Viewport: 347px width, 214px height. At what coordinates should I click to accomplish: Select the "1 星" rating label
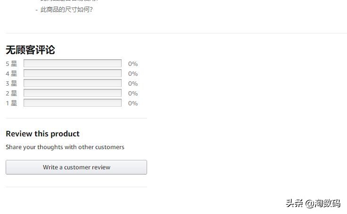pos(11,103)
